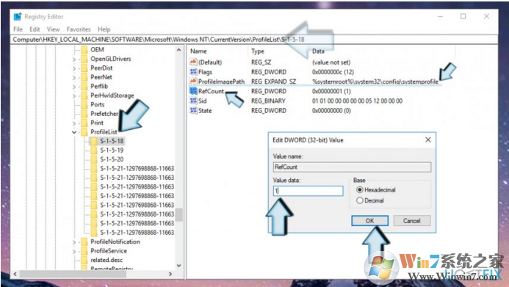Expand the ProfileService key
Viewport: 509px width, 287px height.
[74, 251]
